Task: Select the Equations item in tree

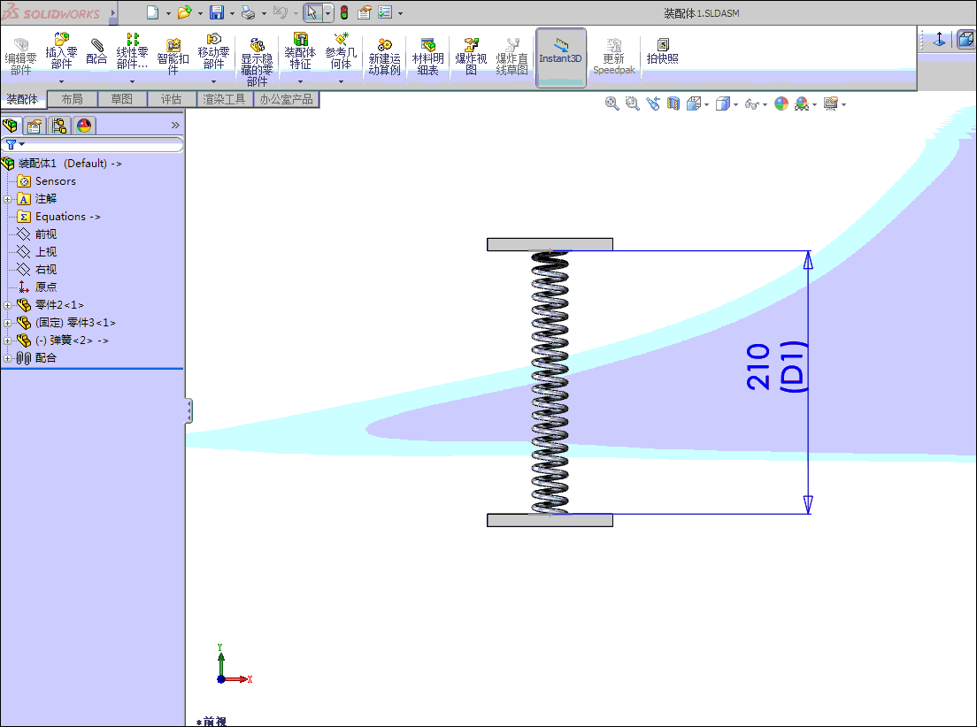Action: click(x=58, y=216)
